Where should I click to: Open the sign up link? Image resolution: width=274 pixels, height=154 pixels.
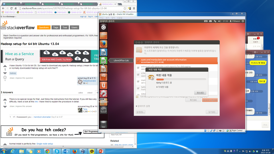coord(83,16)
